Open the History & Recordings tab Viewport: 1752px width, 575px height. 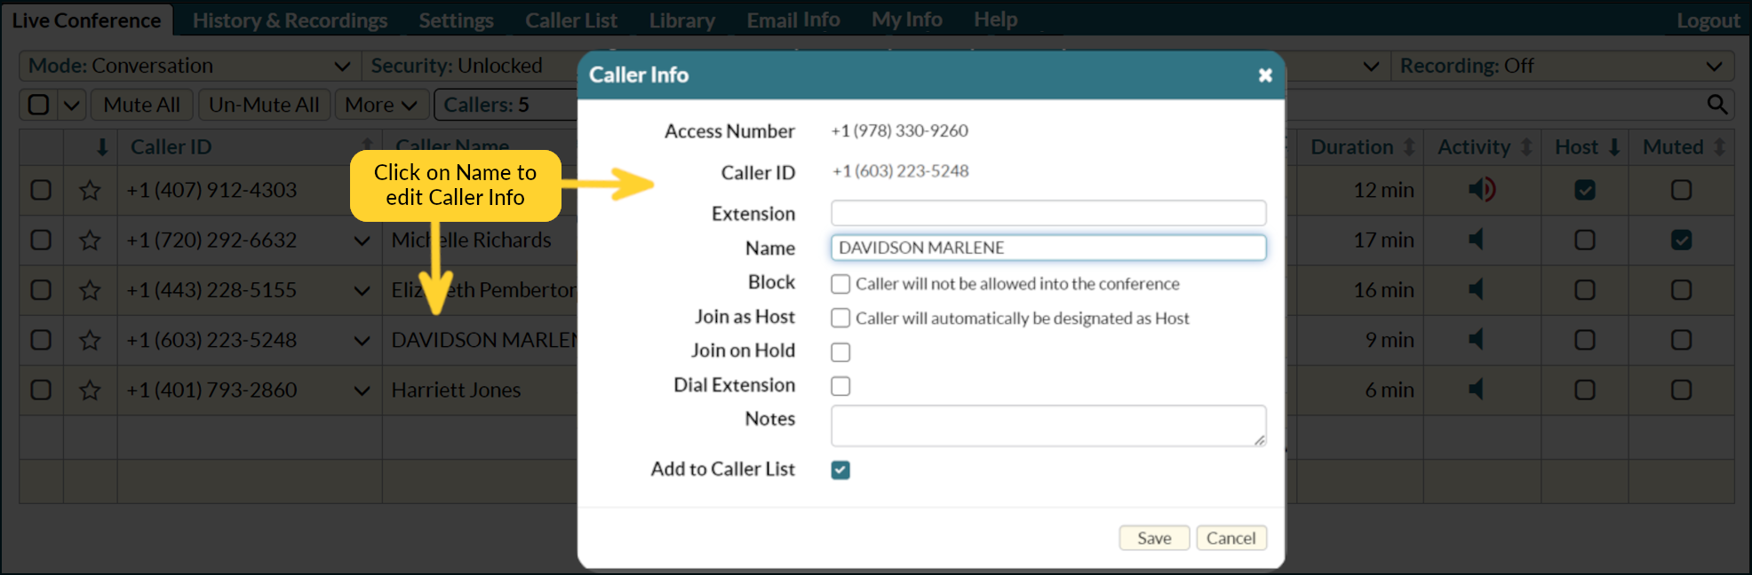[290, 20]
